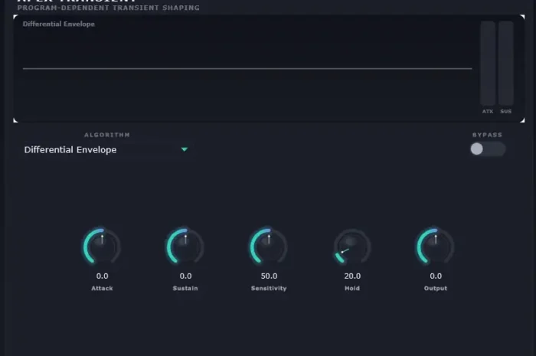Click the Output knob
The image size is (536, 356).
pyautogui.click(x=436, y=247)
